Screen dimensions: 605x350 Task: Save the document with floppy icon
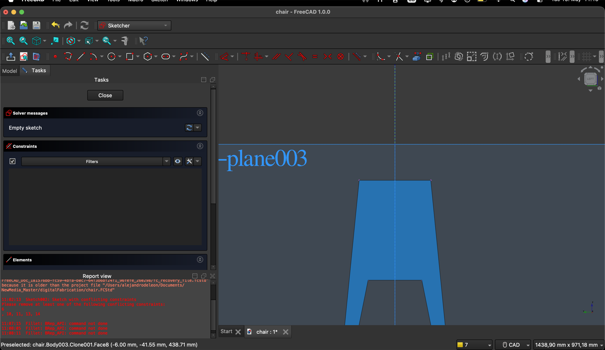coord(36,25)
